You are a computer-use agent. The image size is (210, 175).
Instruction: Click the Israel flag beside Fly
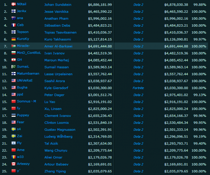pos(13,143)
